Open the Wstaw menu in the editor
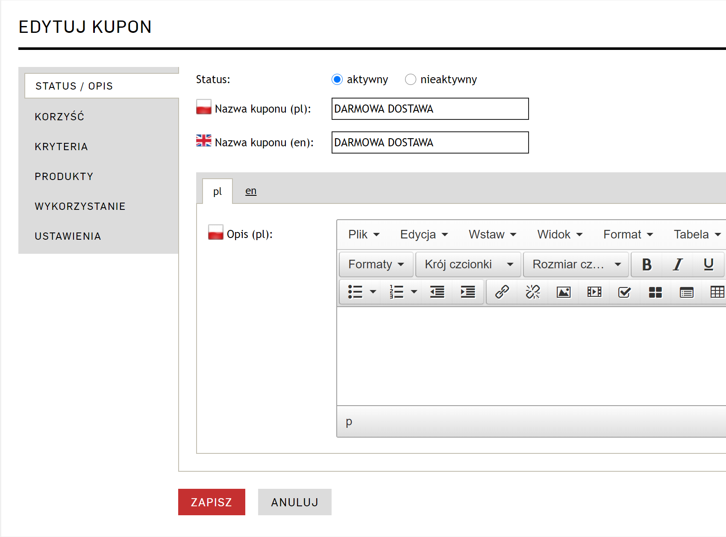726x537 pixels. (492, 235)
